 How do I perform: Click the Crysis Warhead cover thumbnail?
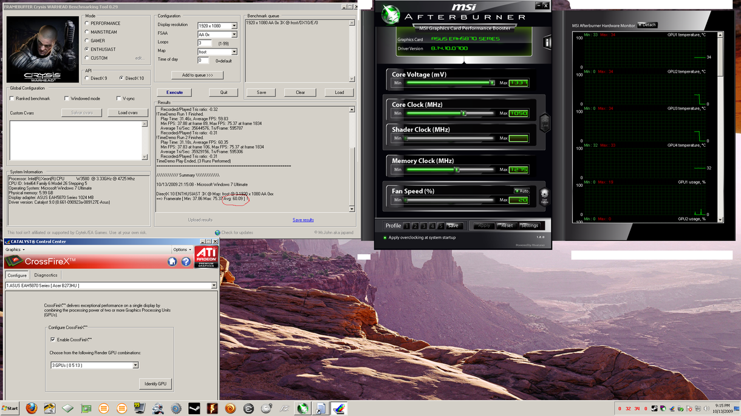coord(43,49)
